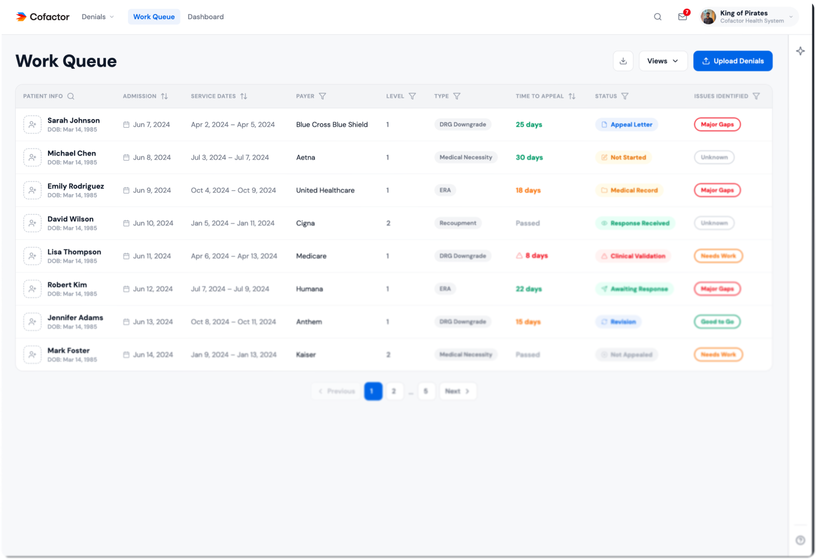Filter by Level funnel icon

[x=412, y=96]
